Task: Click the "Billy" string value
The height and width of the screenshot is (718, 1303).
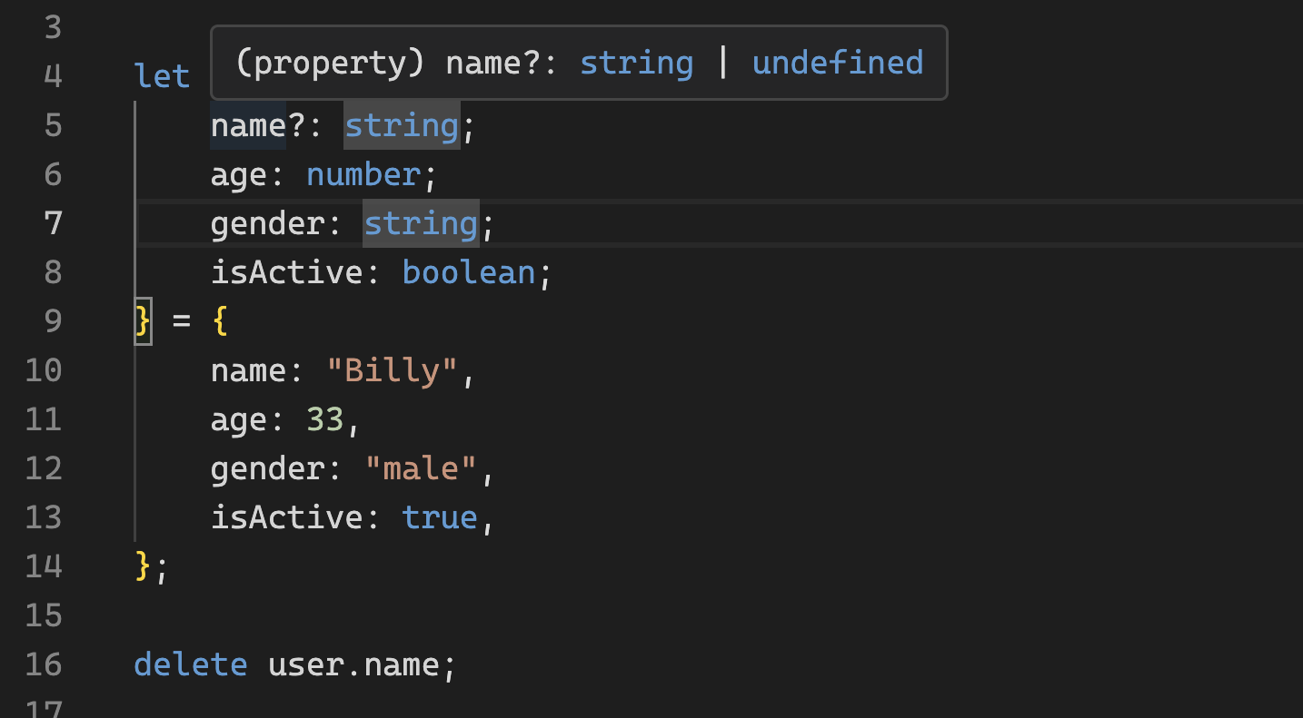Action: pyautogui.click(x=393, y=370)
